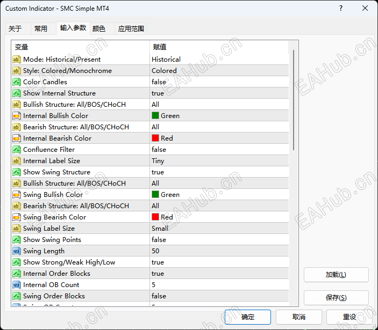Click the icon next to Confluence Filter
Screen dimensions: 378x330
point(17,150)
